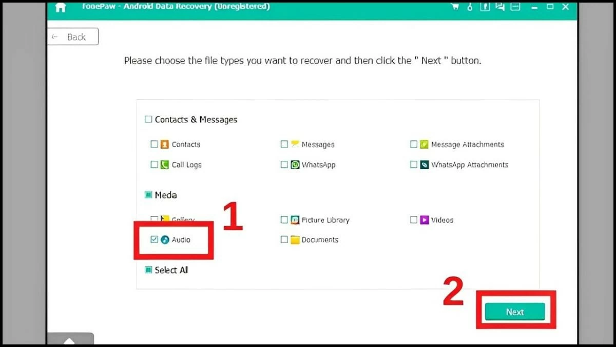Tick the Messages checkbox
The width and height of the screenshot is (616, 347).
[x=284, y=144]
